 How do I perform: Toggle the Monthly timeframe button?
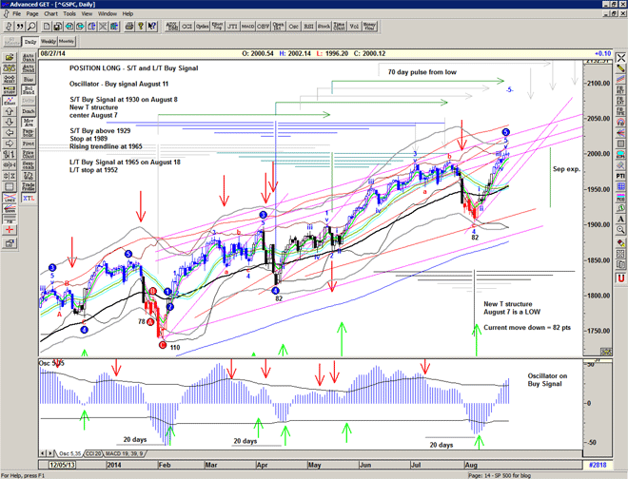[67, 42]
